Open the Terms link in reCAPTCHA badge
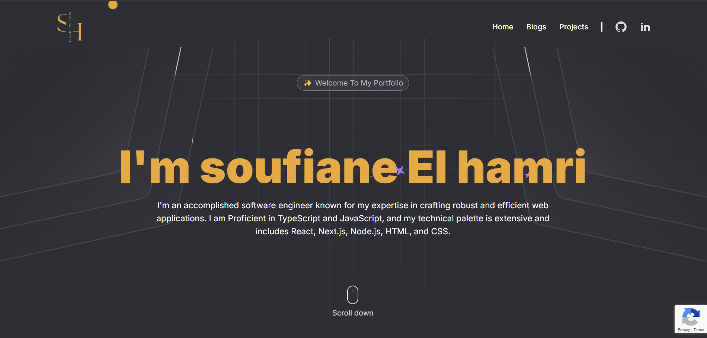707x338 pixels. tap(699, 329)
